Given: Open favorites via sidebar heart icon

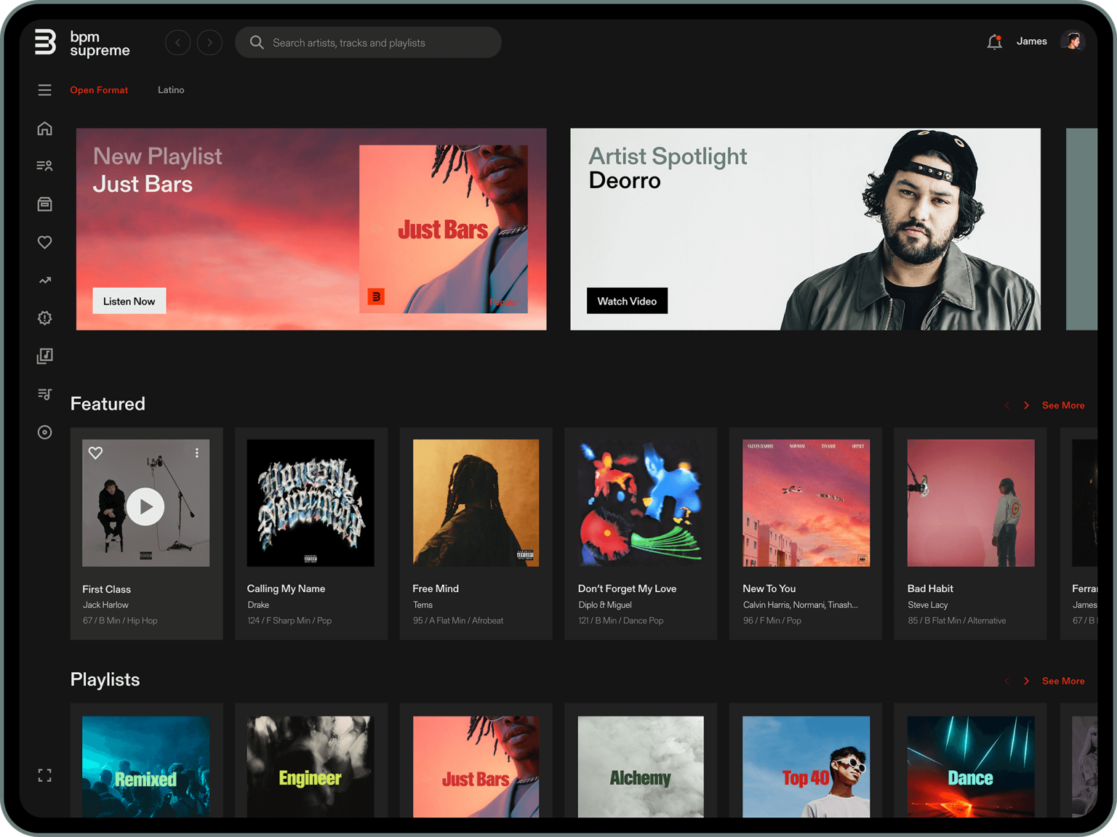Looking at the screenshot, I should click(x=44, y=242).
